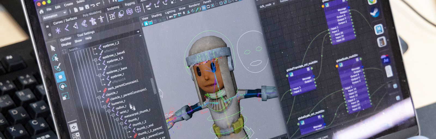Open the viewport Renderer menu
This screenshot has height=139, width=436.
click(194, 5)
